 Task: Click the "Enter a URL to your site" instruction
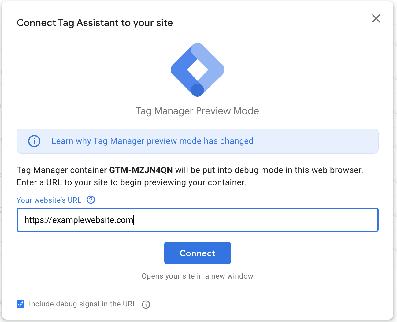coord(131,182)
